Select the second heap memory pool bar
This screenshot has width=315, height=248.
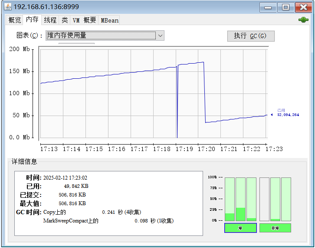(240, 199)
